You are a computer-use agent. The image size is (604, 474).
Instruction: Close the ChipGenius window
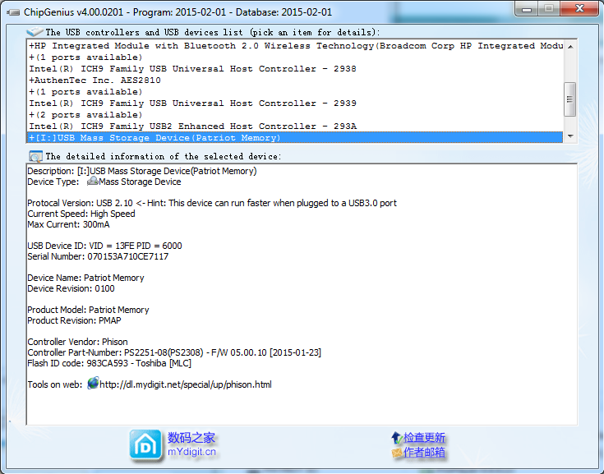(x=579, y=9)
